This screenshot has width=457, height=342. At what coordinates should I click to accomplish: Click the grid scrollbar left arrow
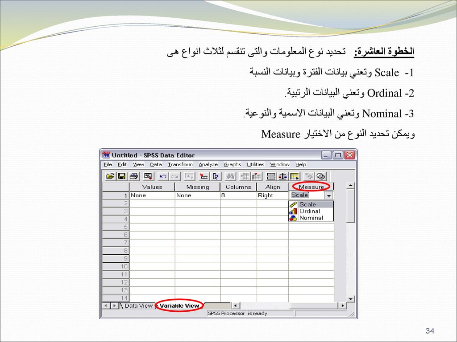point(235,305)
